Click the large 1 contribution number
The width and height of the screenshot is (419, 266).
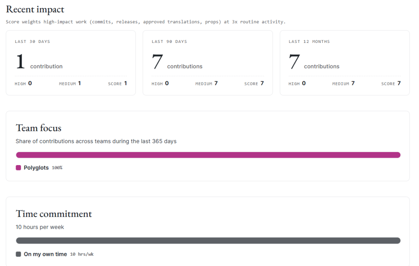click(20, 61)
